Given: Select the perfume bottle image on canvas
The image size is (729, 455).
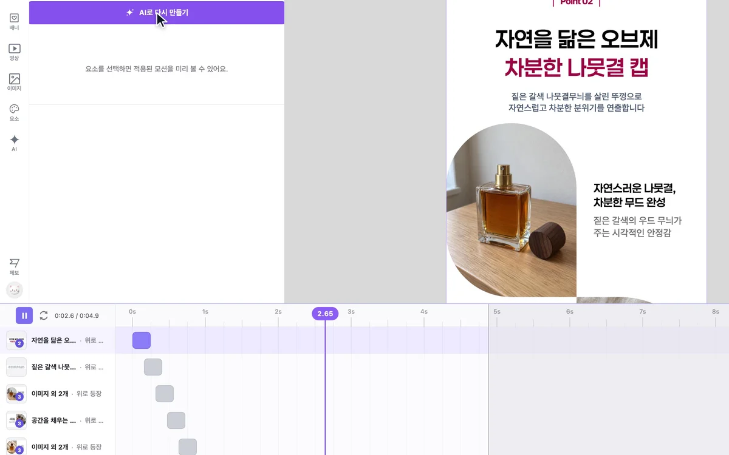Looking at the screenshot, I should pyautogui.click(x=512, y=210).
